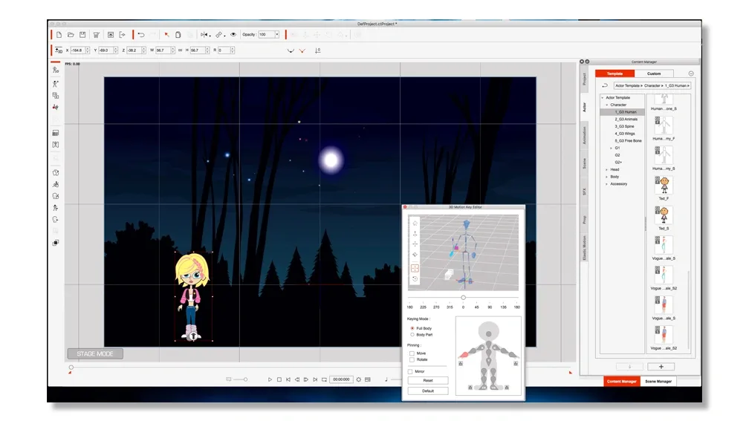Open project settings gear beside the timecode
749x421 pixels.
pyautogui.click(x=359, y=379)
